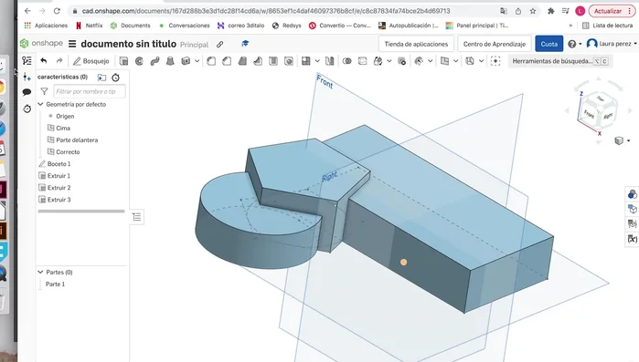The height and width of the screenshot is (362, 639).
Task: Open the pattern tool dropdown arrow
Action: pos(317,61)
